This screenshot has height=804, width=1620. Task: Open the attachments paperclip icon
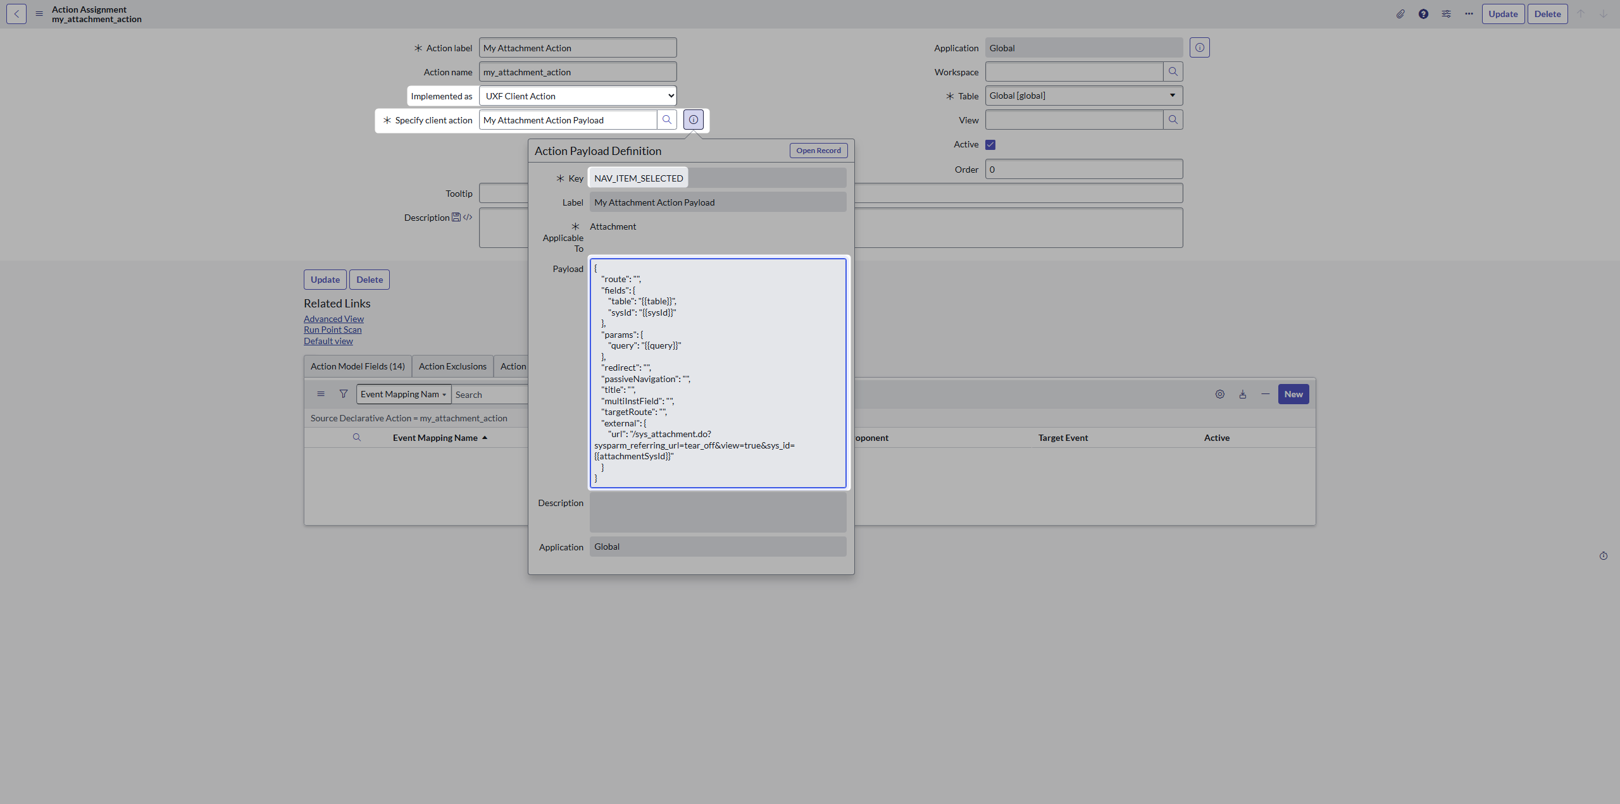click(x=1400, y=13)
